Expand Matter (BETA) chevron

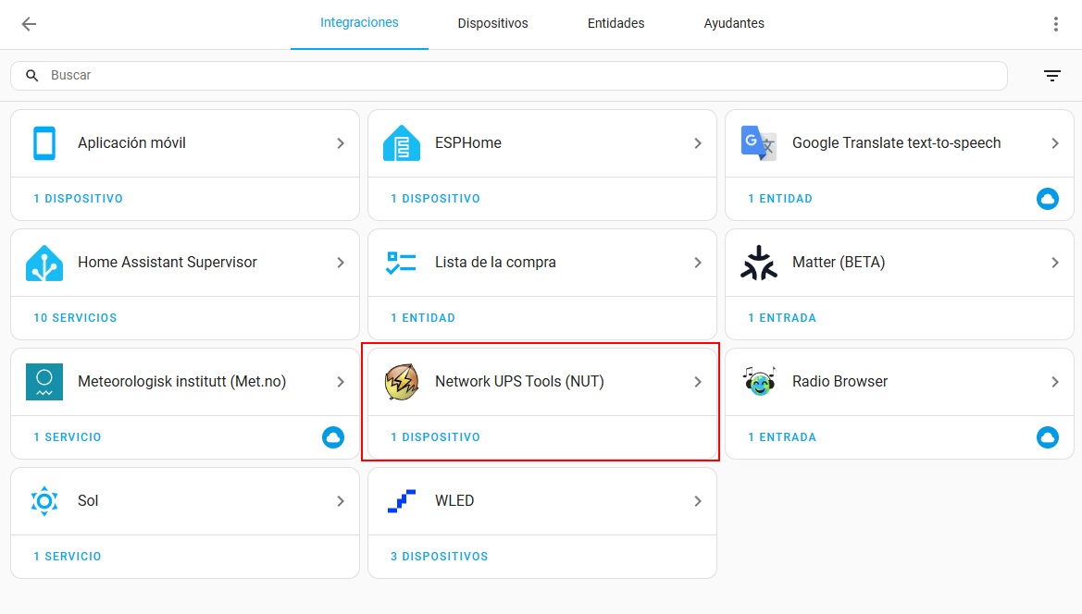point(1055,263)
